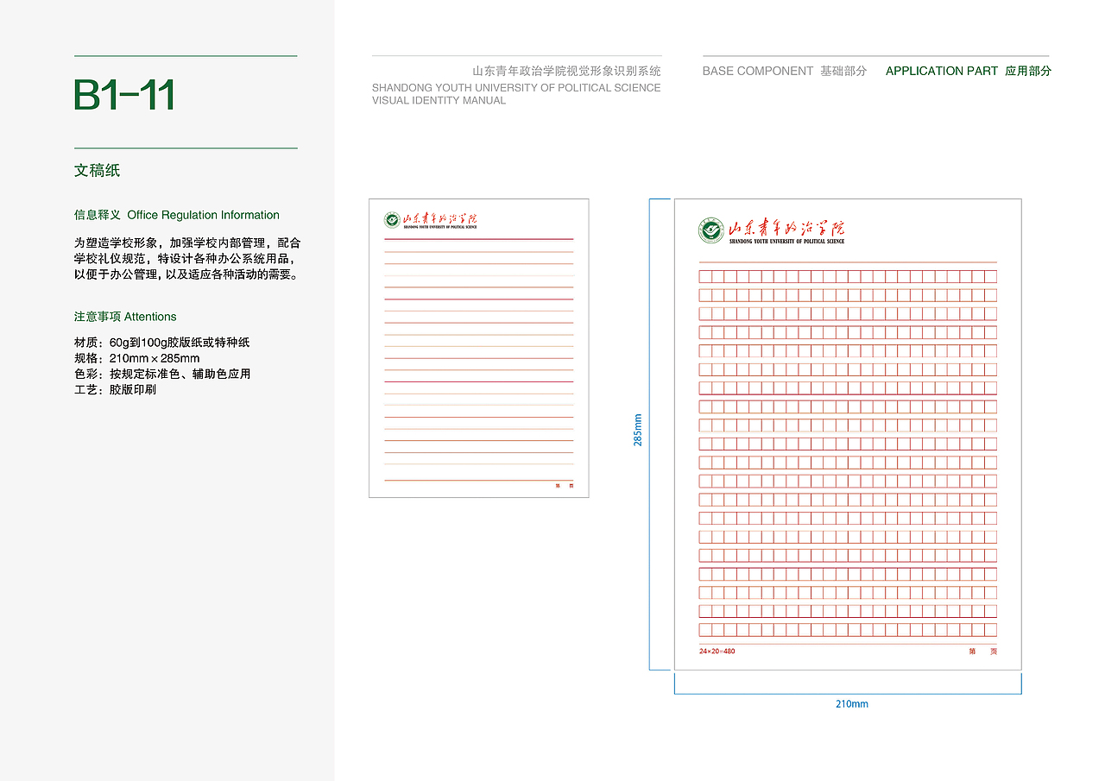Viewport: 1105px width, 781px height.
Task: Click the small lined paper thumbnail
Action: 478,348
